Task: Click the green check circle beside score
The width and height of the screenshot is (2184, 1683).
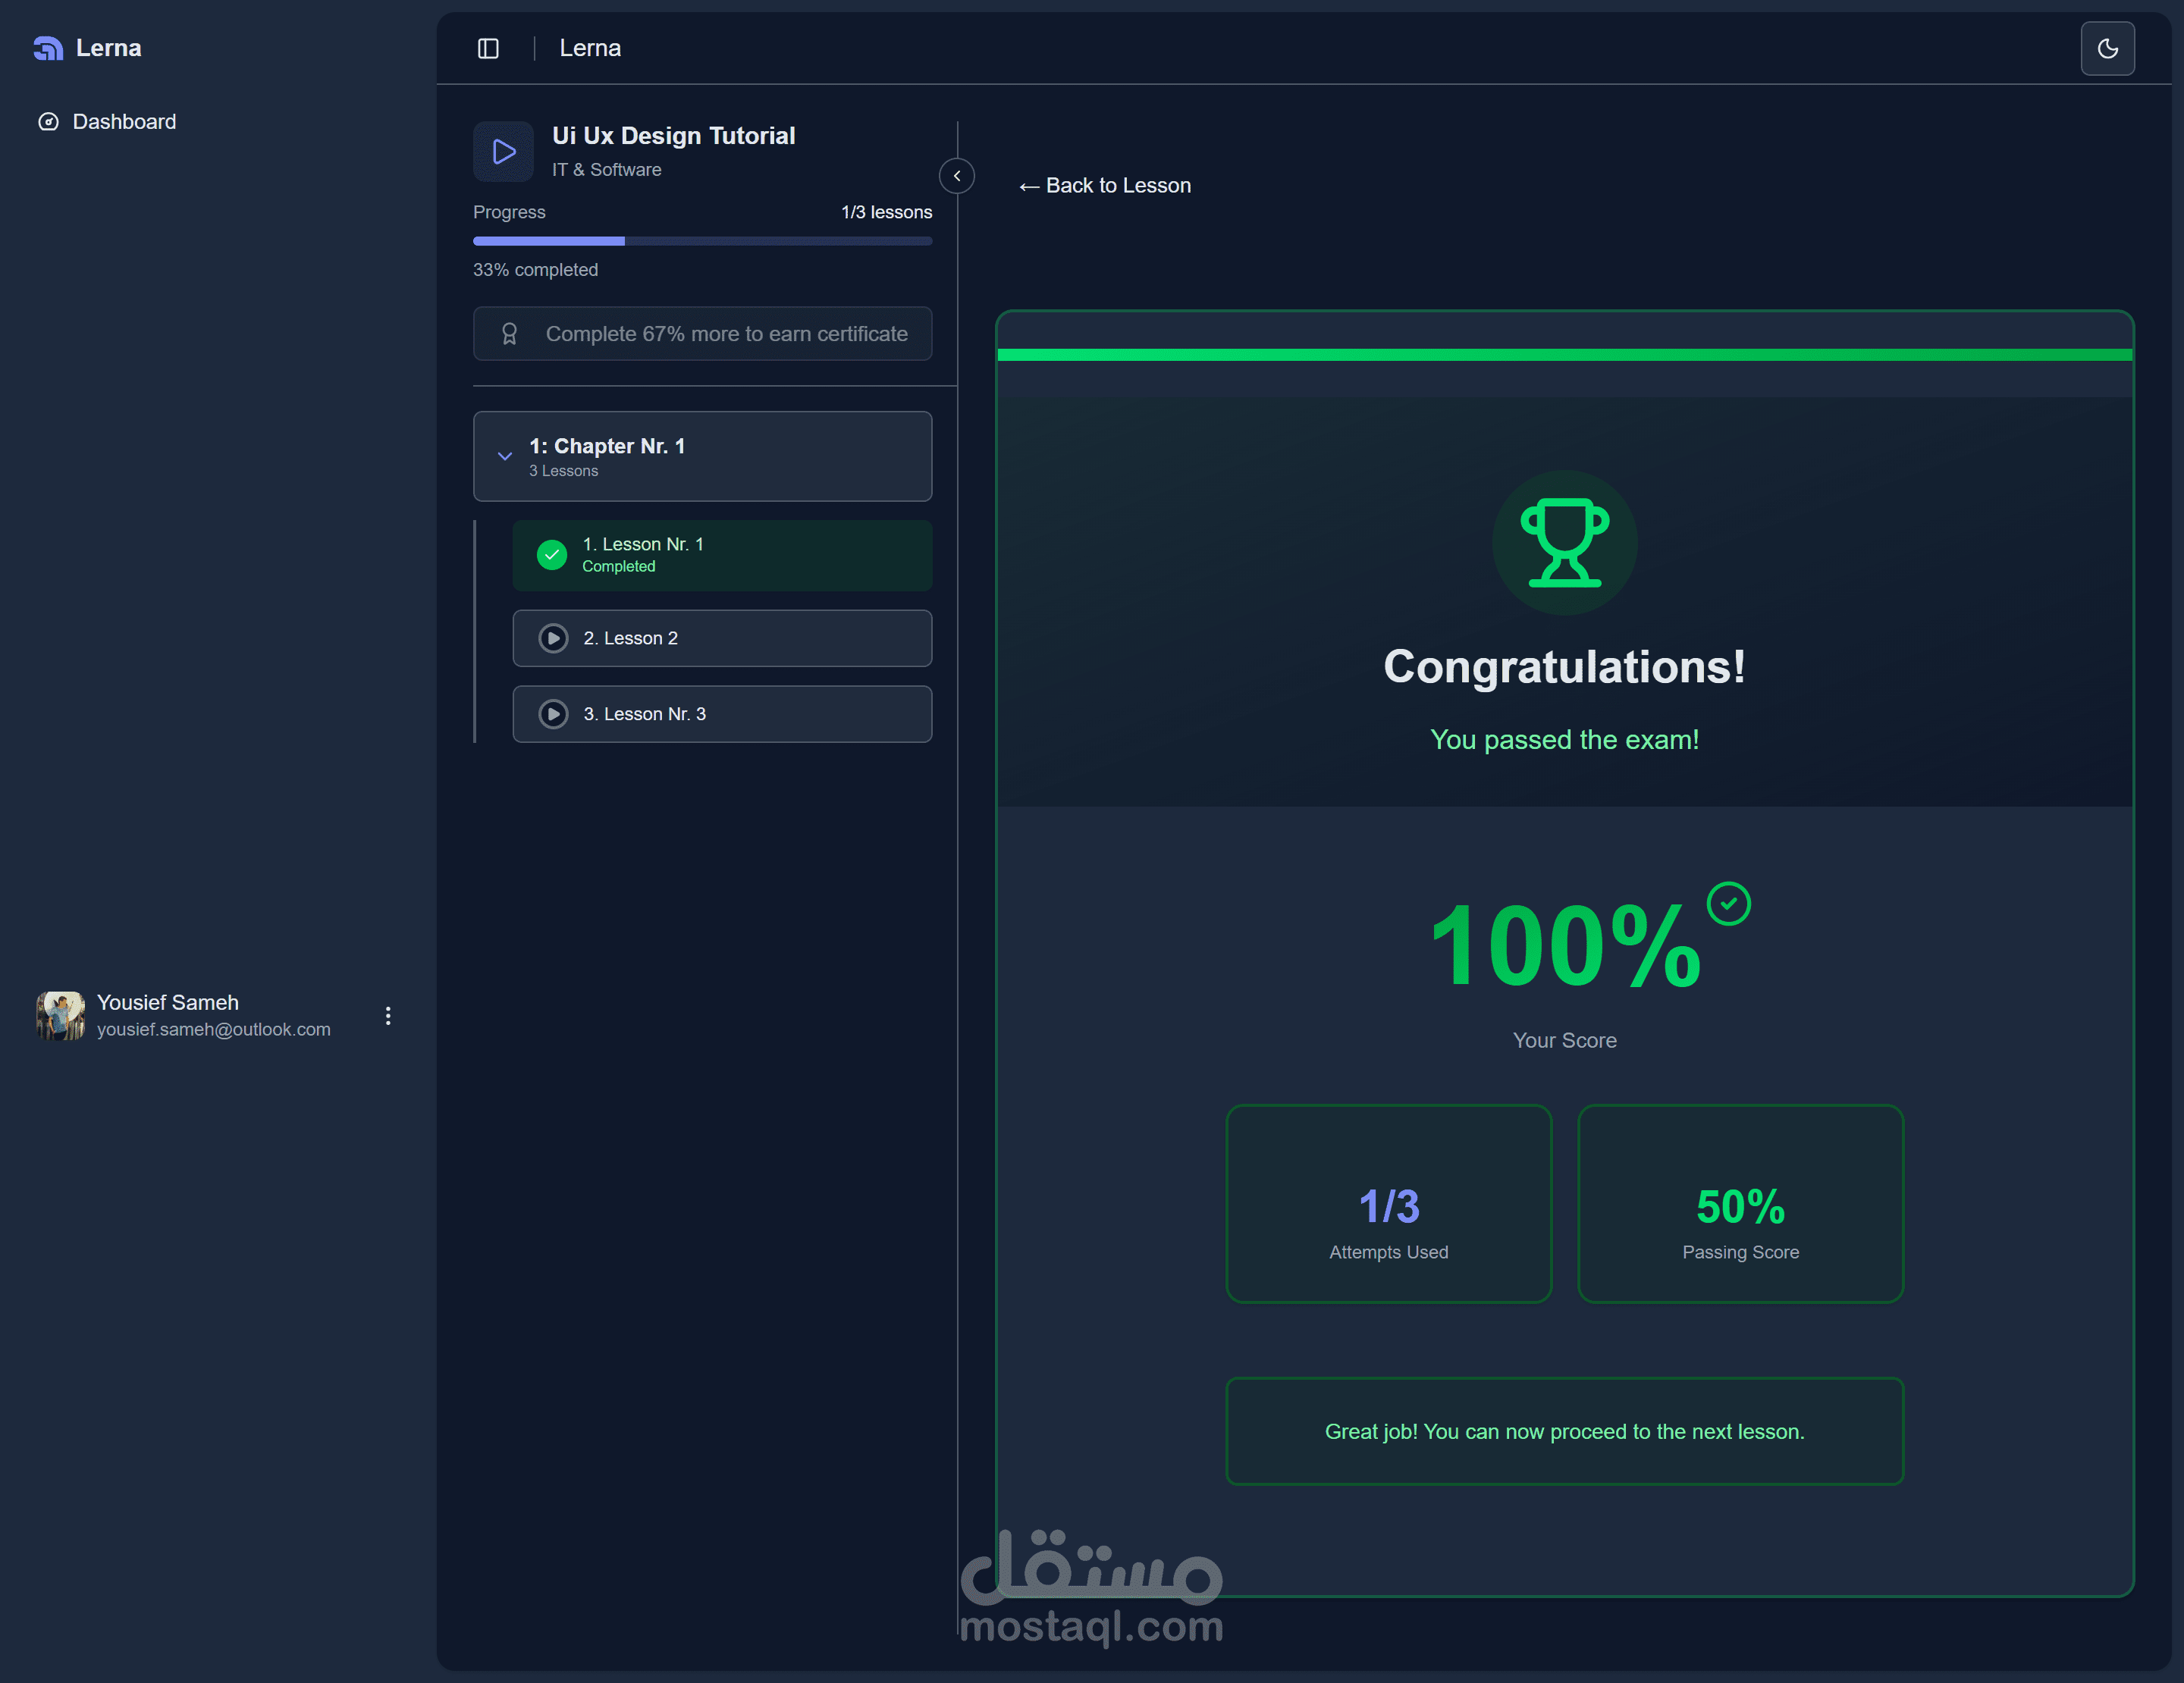Action: pos(1728,904)
